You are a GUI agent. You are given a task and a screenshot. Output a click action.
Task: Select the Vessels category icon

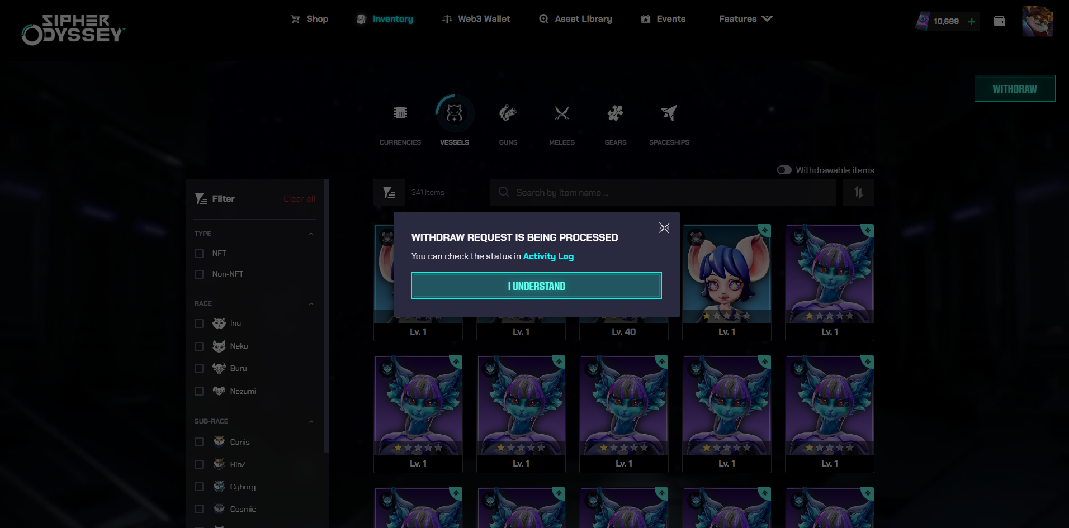click(455, 113)
